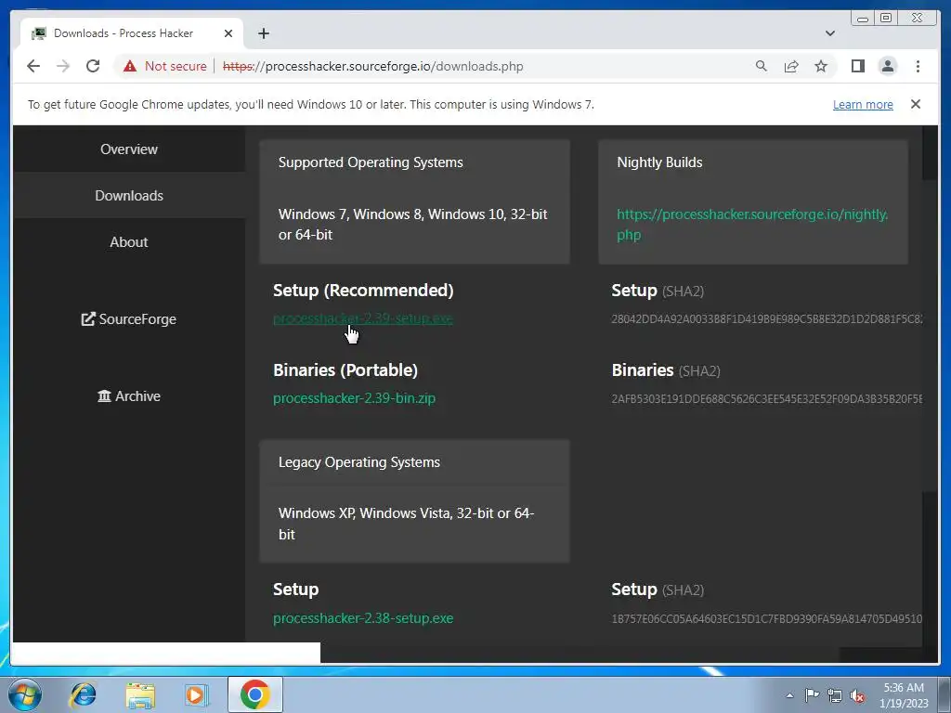
Task: Open the About page
Action: tap(129, 242)
